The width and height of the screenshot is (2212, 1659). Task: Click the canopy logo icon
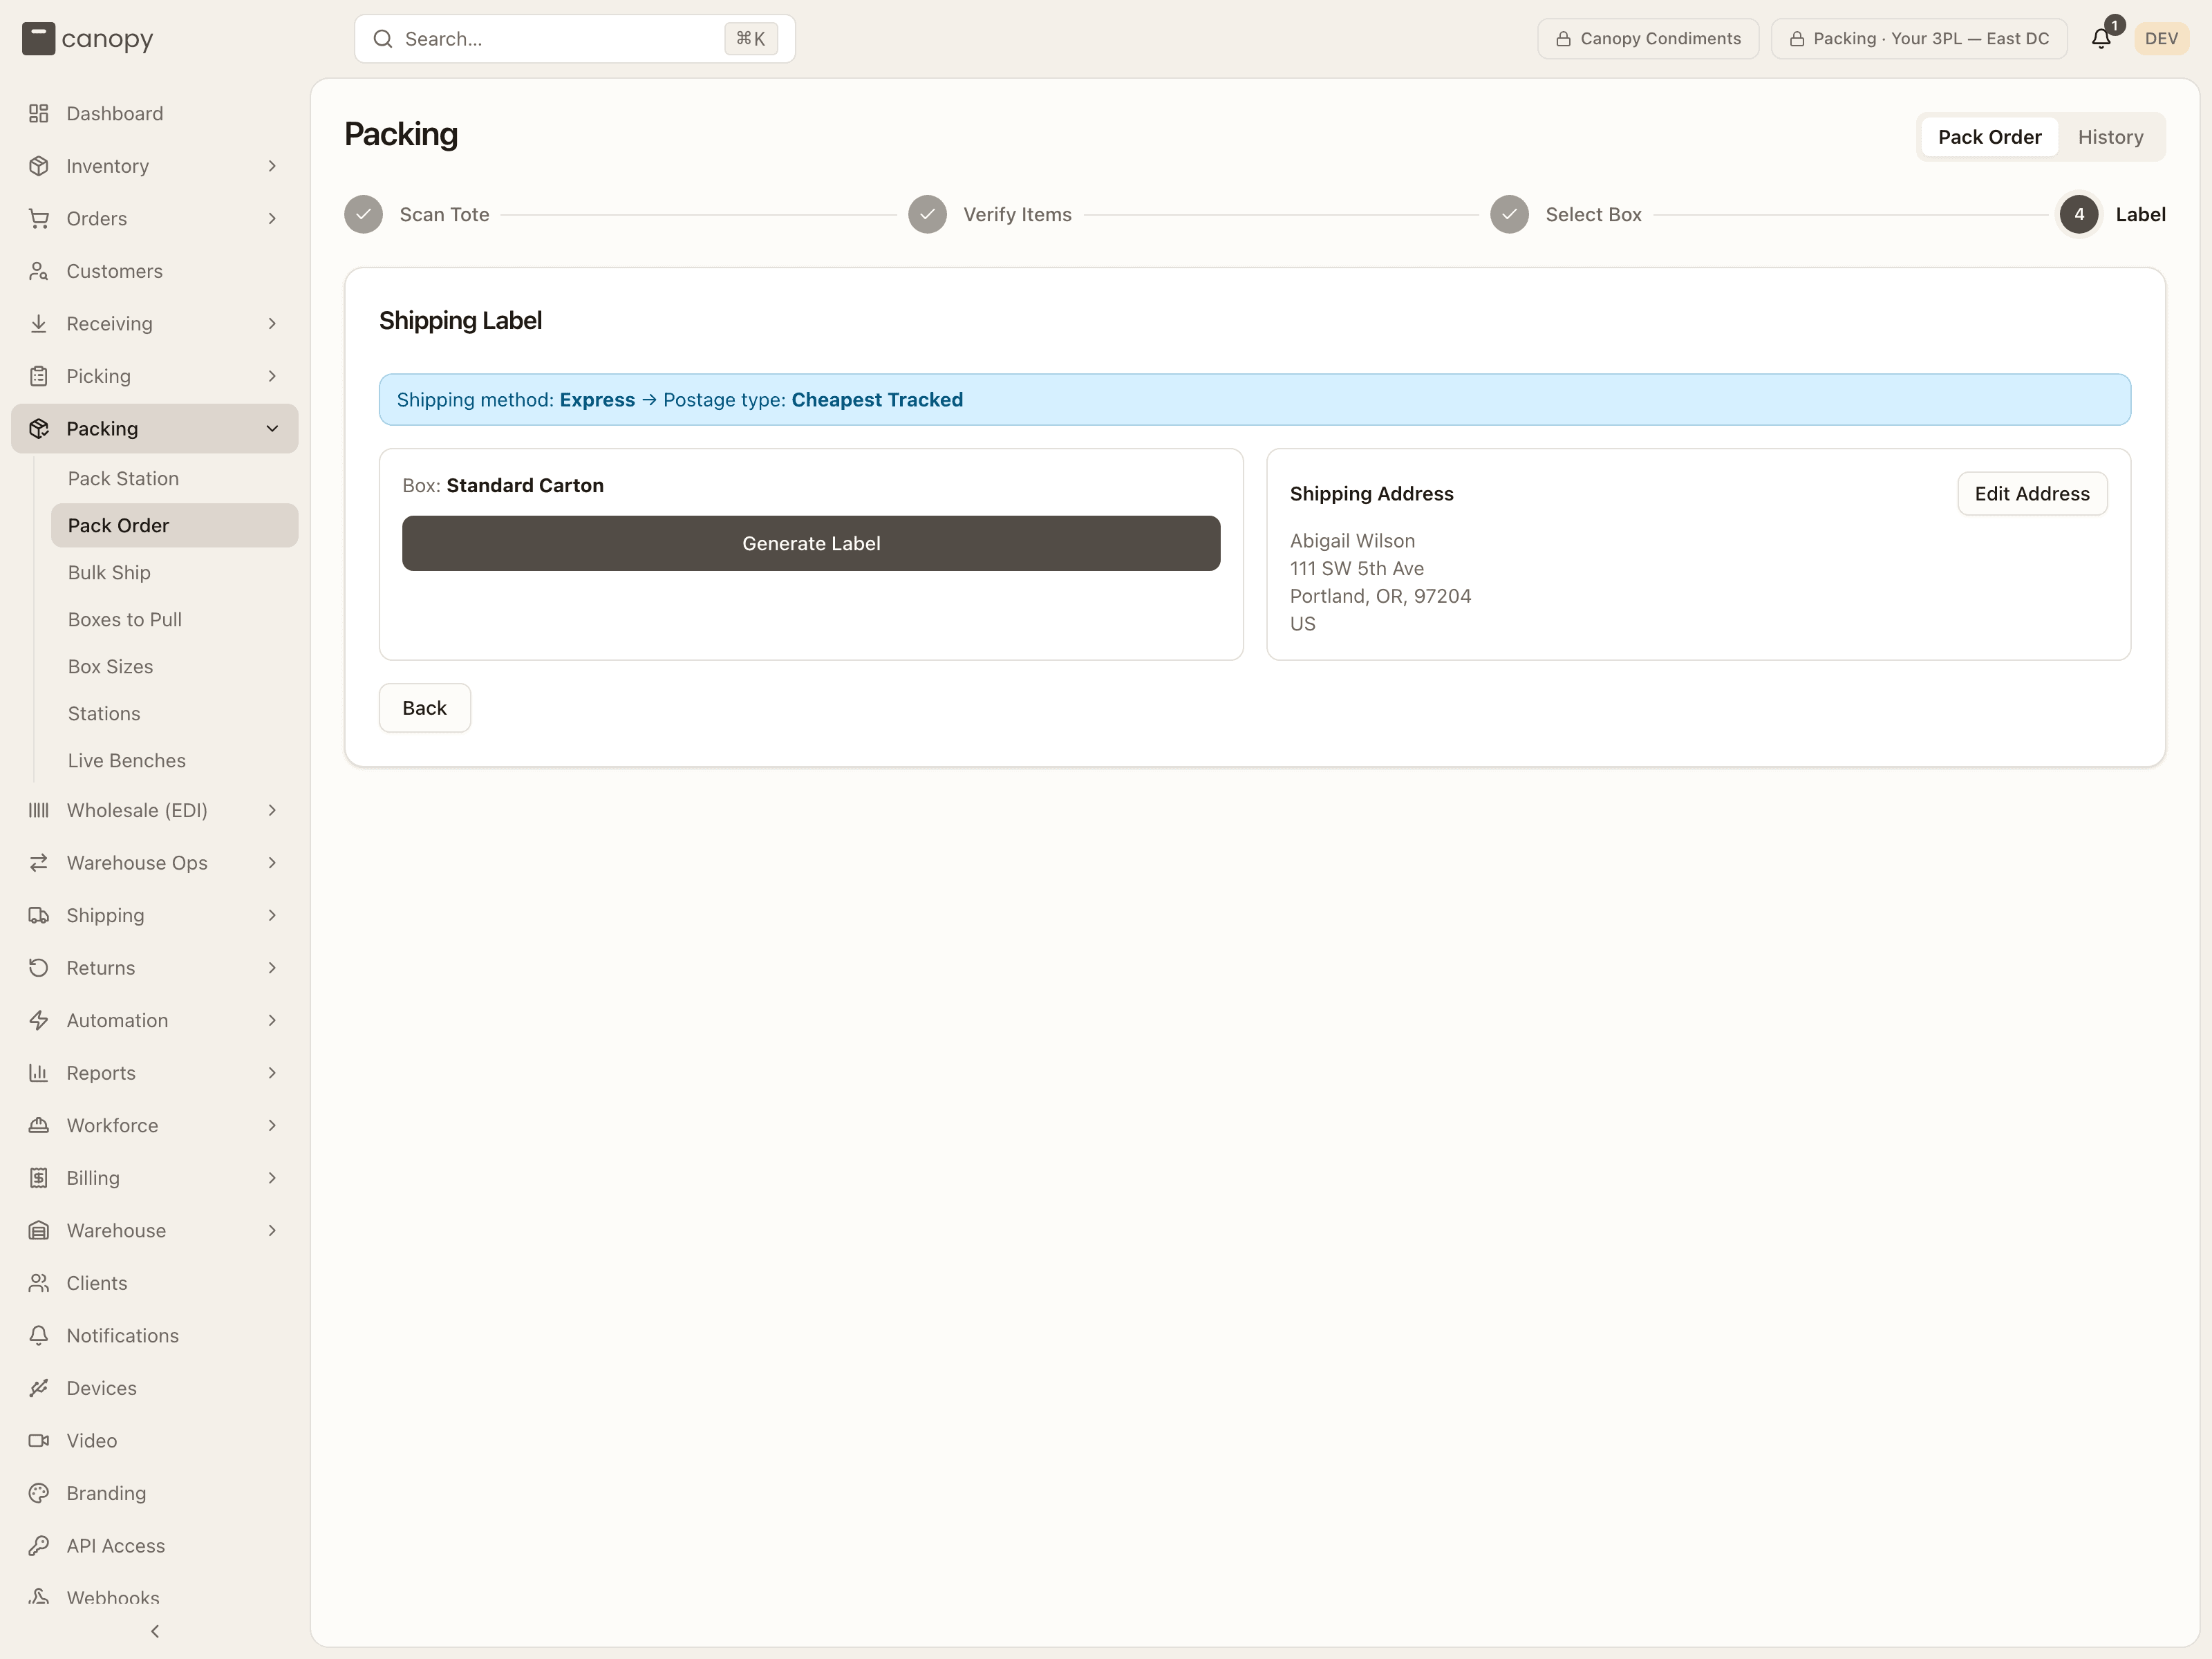39,39
